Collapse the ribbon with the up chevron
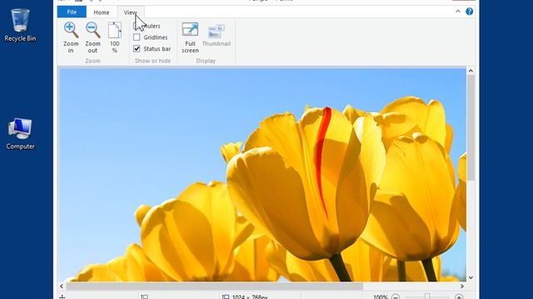The height and width of the screenshot is (299, 533). (458, 12)
